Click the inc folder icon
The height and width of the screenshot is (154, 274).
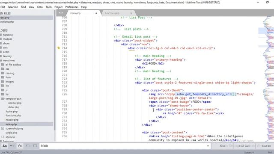pyautogui.click(x=3, y=86)
